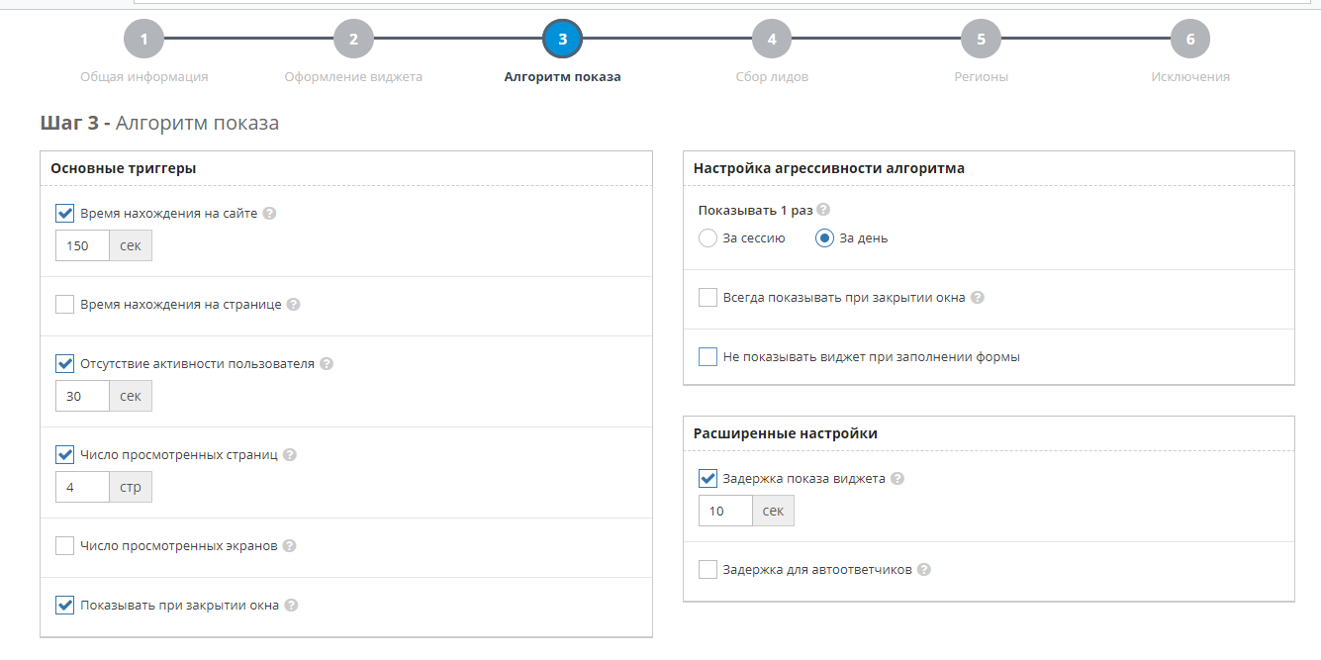Click help icon beside 'Время нахождения на странице'
The image size is (1321, 660).
pos(293,305)
